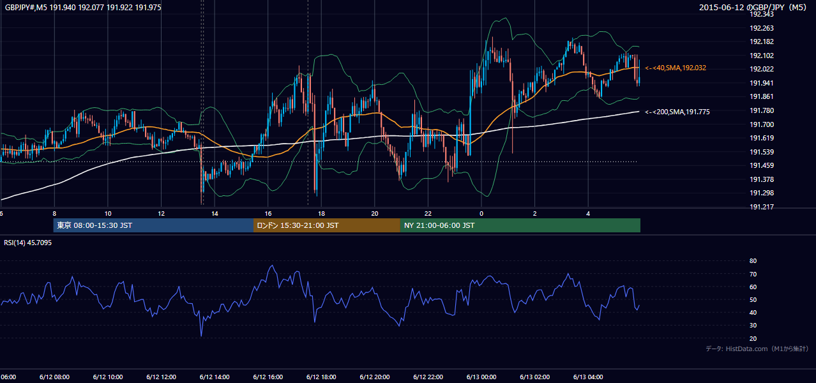Click the HistData.com data source credit
The height and width of the screenshot is (383, 816).
coord(757,349)
